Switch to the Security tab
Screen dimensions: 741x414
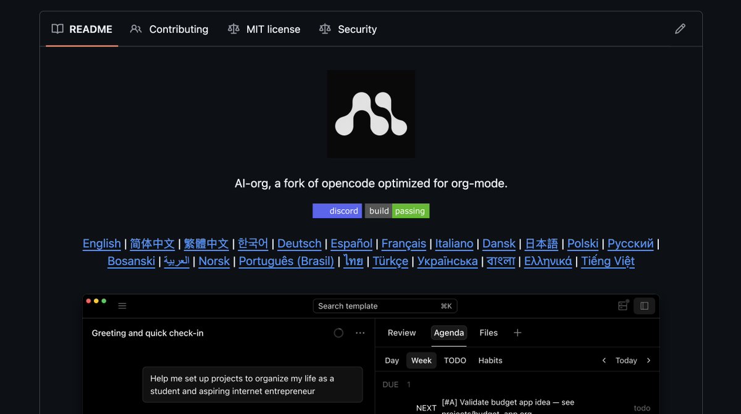tap(348, 29)
